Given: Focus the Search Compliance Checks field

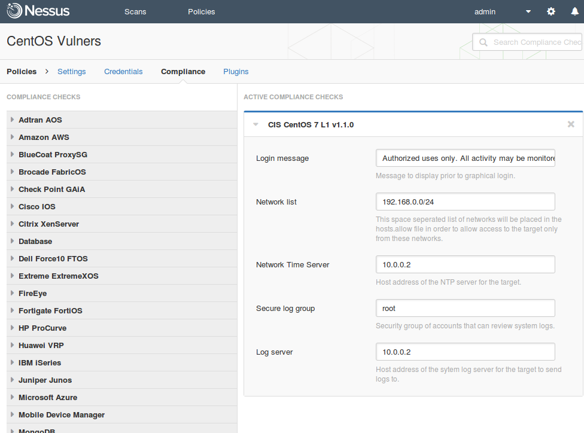Looking at the screenshot, I should [528, 42].
